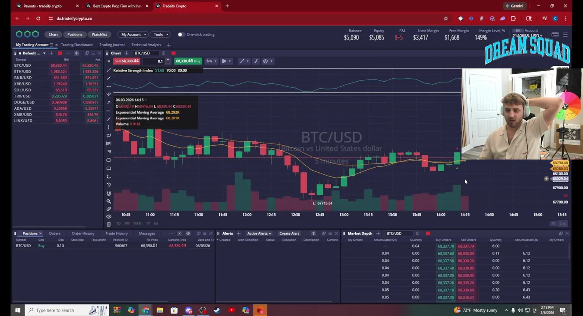Open the Active Alerts filter dropdown
This screenshot has height=316, width=583.
tap(259, 233)
